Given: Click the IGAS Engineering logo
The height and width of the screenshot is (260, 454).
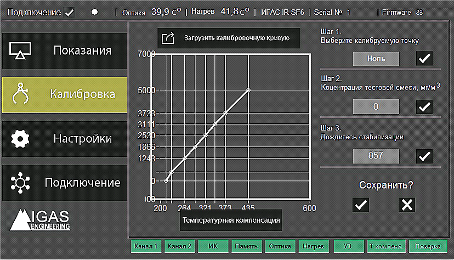Looking at the screenshot, I should (40, 220).
